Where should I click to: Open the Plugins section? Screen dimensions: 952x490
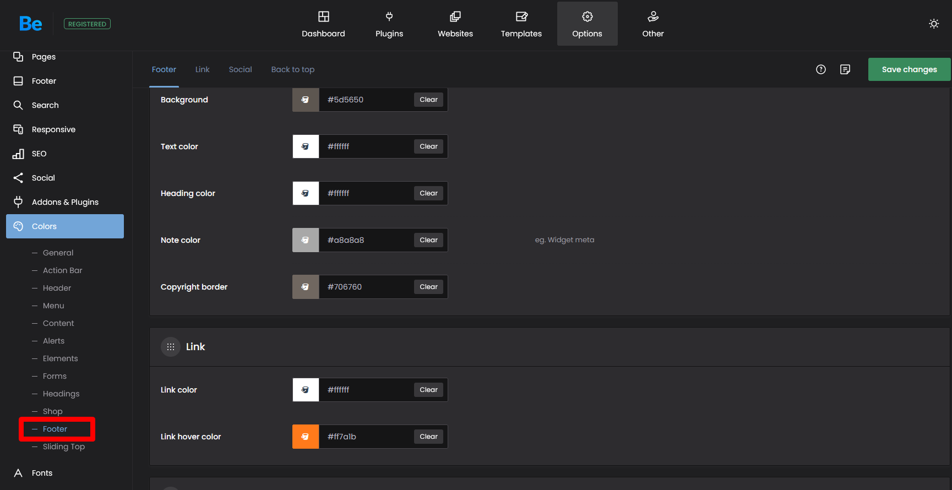click(x=389, y=24)
